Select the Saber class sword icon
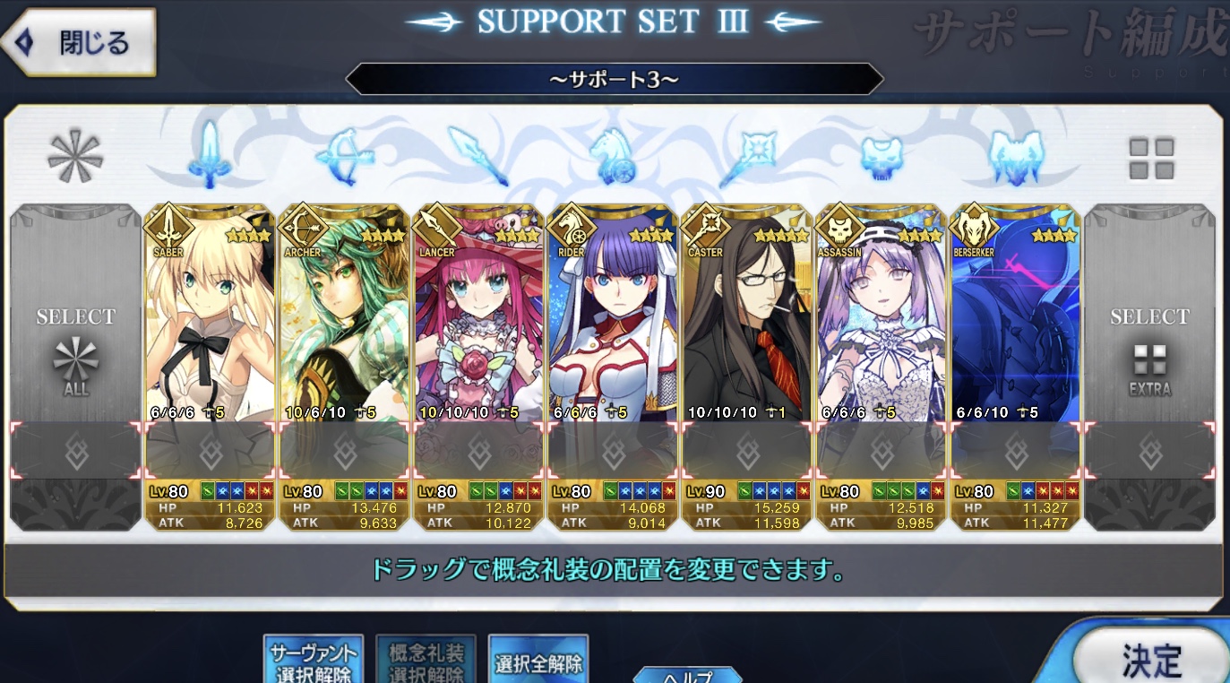The height and width of the screenshot is (683, 1230). pos(209,155)
